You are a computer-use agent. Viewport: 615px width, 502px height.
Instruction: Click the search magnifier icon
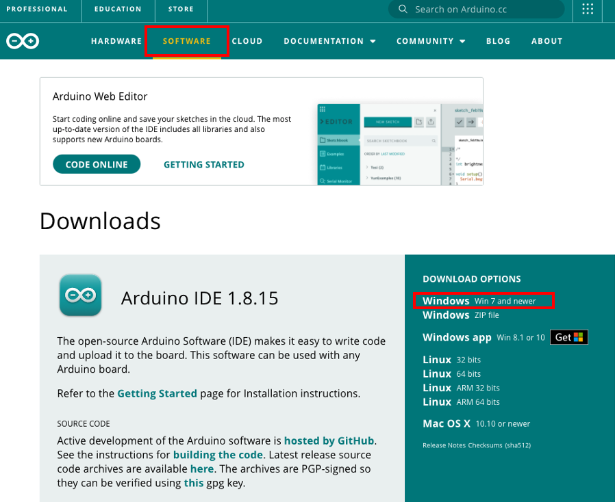point(403,9)
